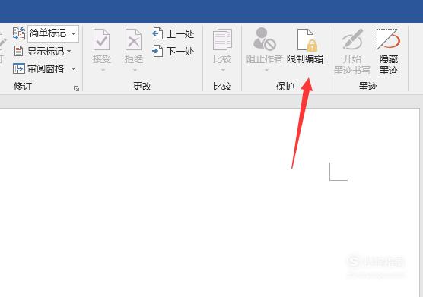Expand the 拒绝 dropdown arrow
This screenshot has width=423, height=297.
pos(135,71)
